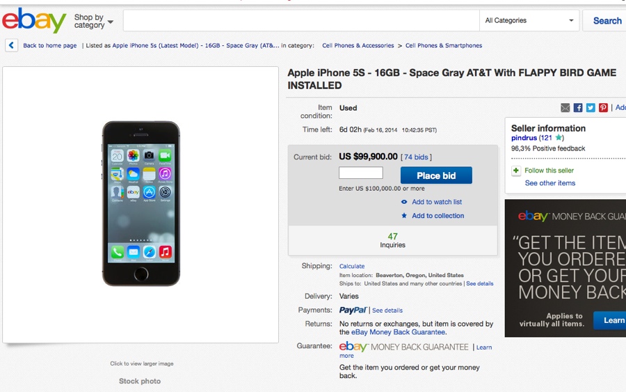Share the listing by email icon

click(565, 108)
